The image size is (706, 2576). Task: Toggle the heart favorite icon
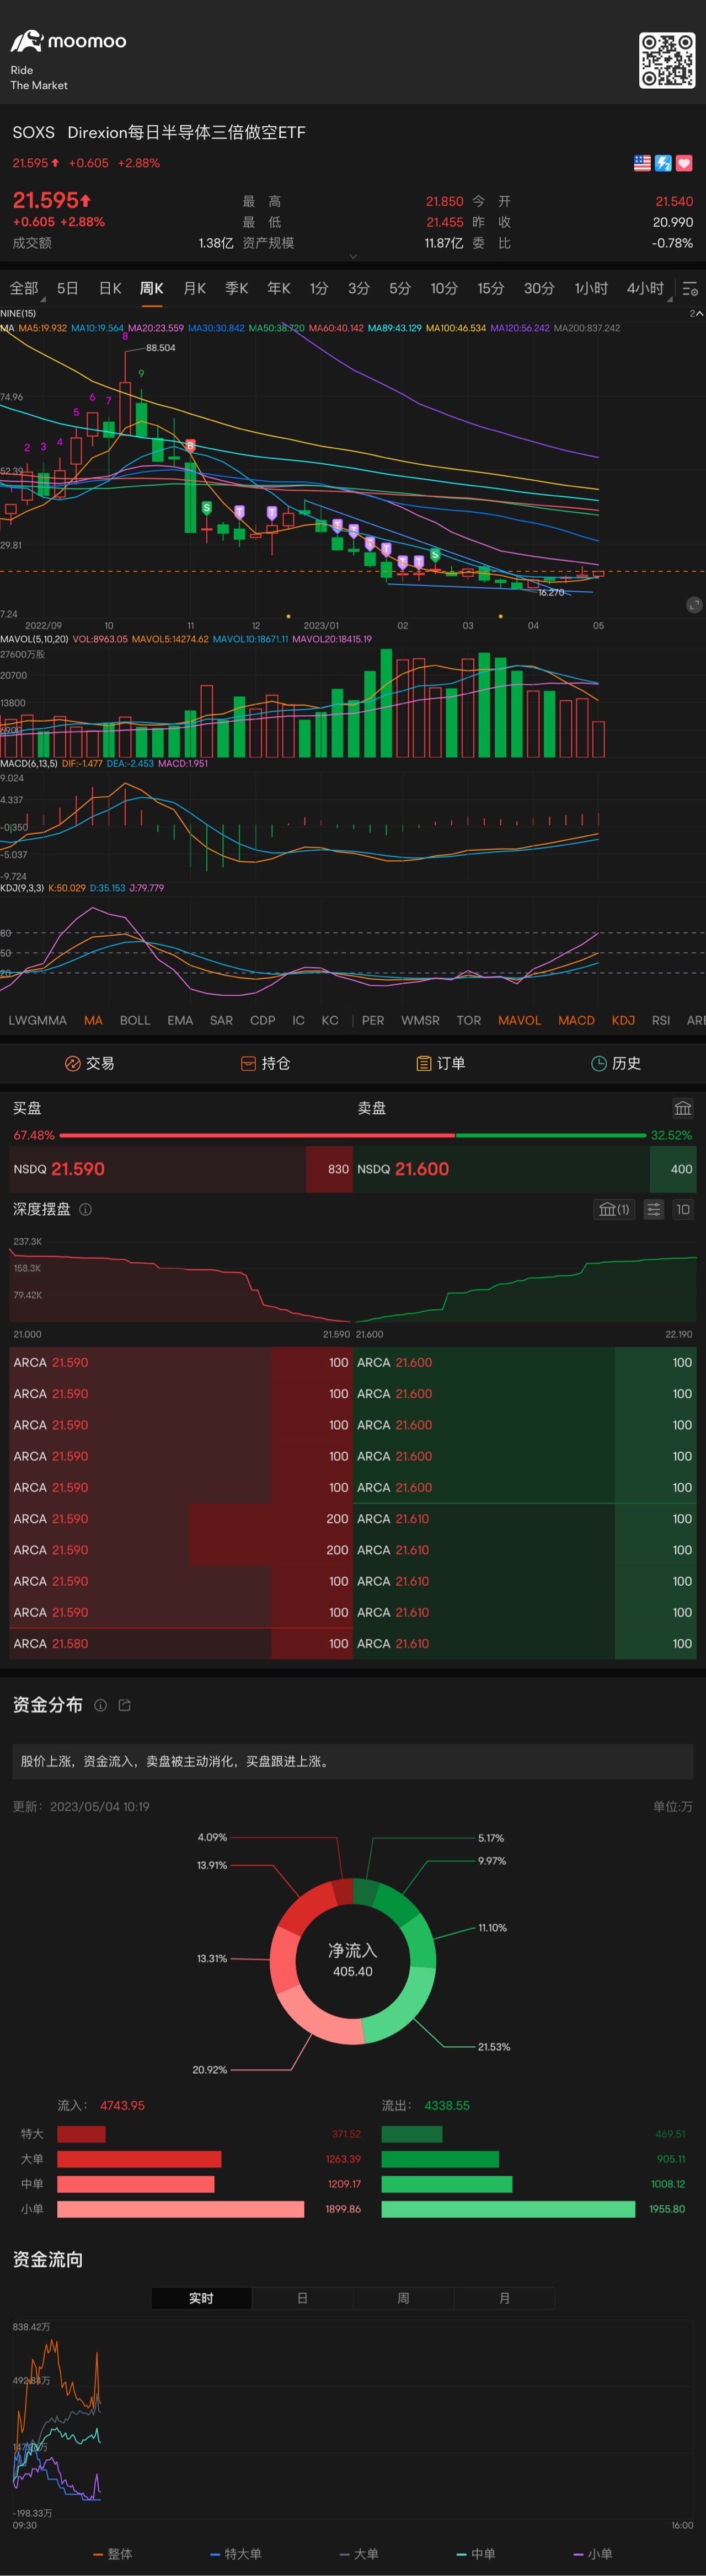pos(684,163)
